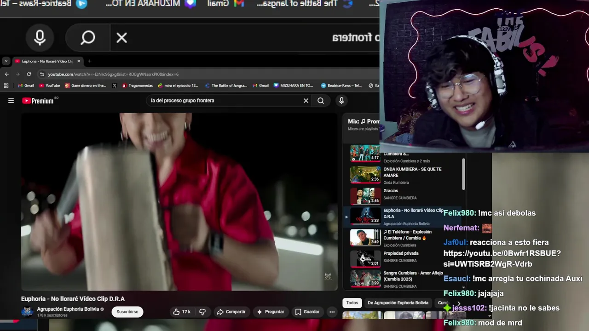Reload the page with the refresh icon
The height and width of the screenshot is (331, 589).
click(x=29, y=74)
